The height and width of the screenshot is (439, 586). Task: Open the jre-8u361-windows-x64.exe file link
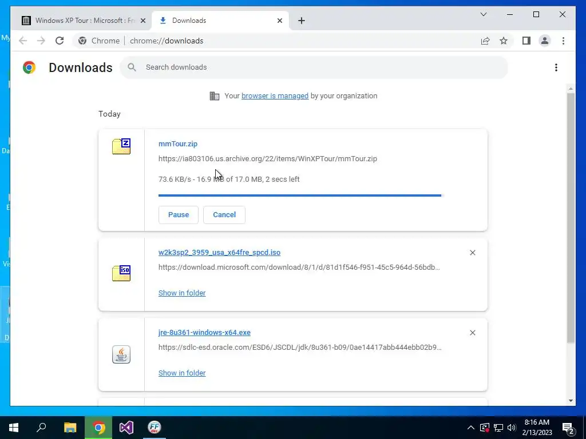coord(204,332)
